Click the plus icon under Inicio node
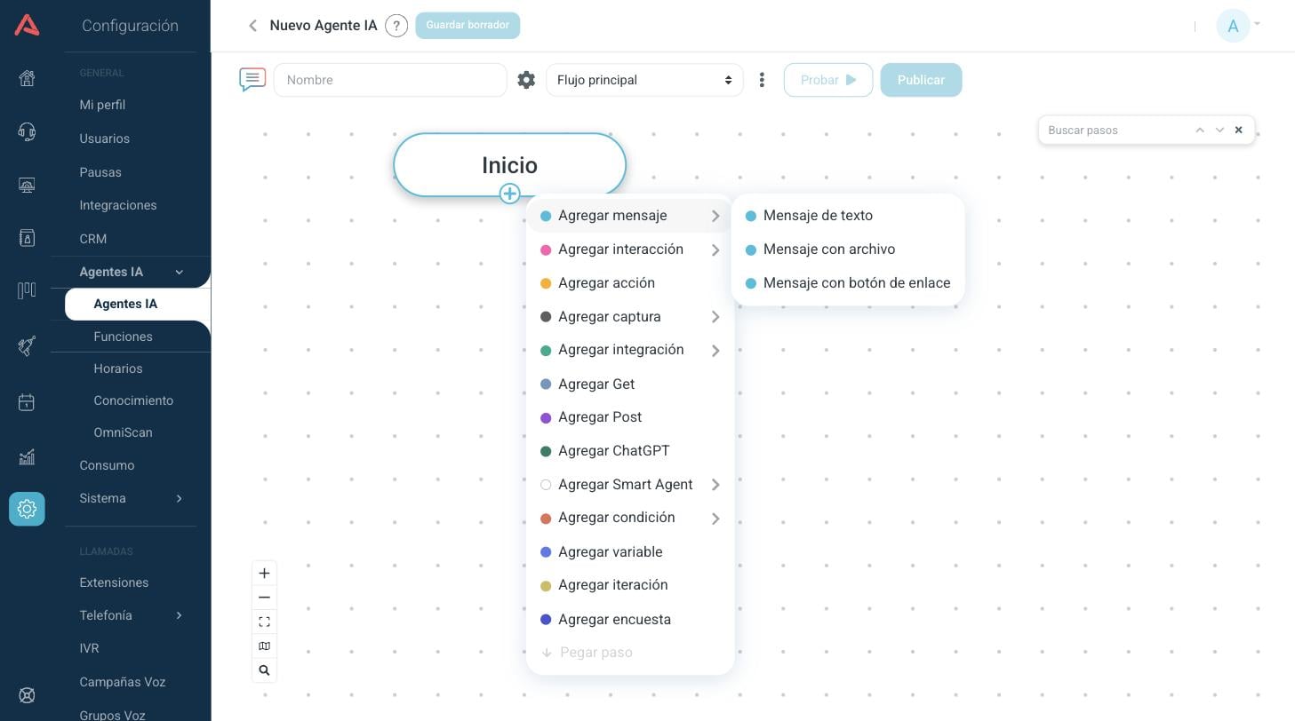 click(509, 194)
